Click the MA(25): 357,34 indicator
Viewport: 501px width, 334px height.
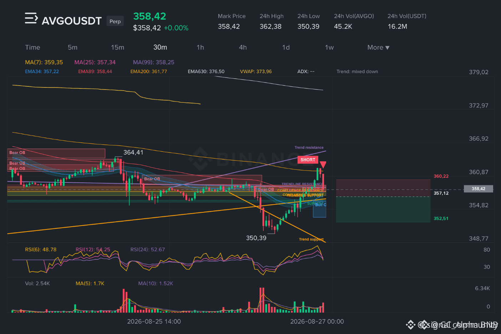(x=95, y=62)
